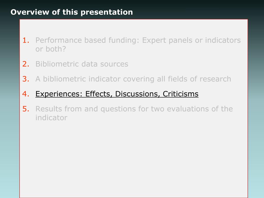Click the word Criticisms in item four
Viewport: 264px width, 198px height.
pos(180,94)
